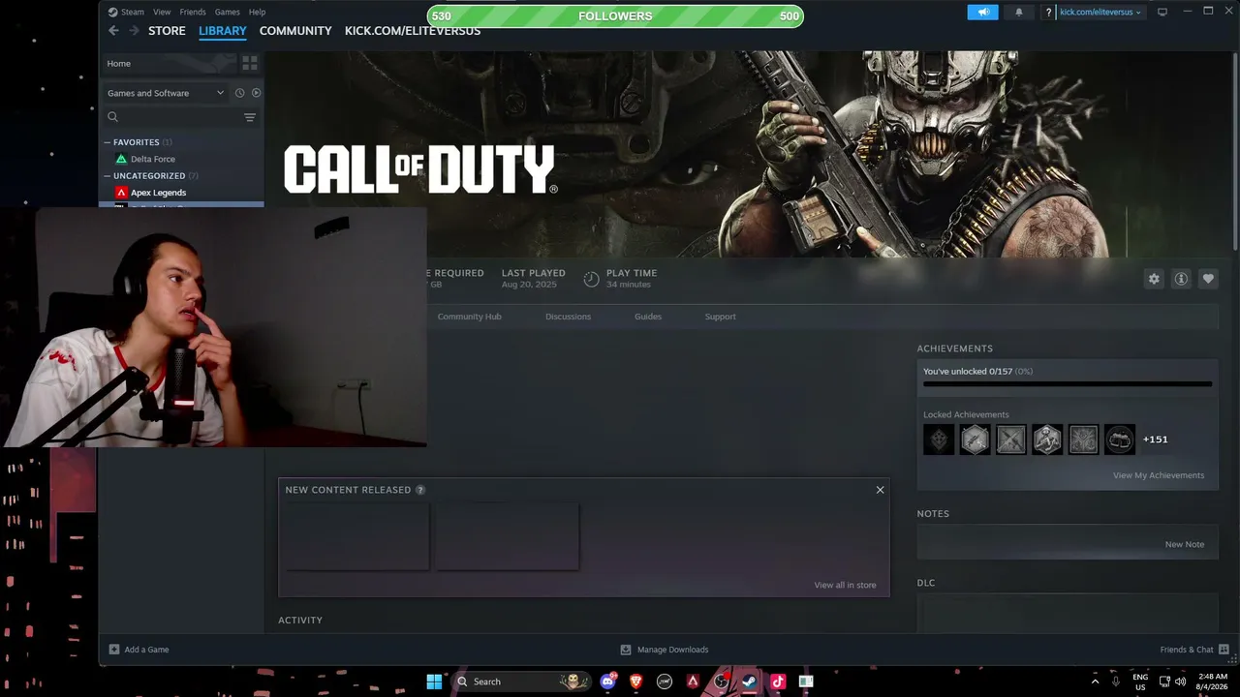Click the Library Home button

click(x=170, y=63)
